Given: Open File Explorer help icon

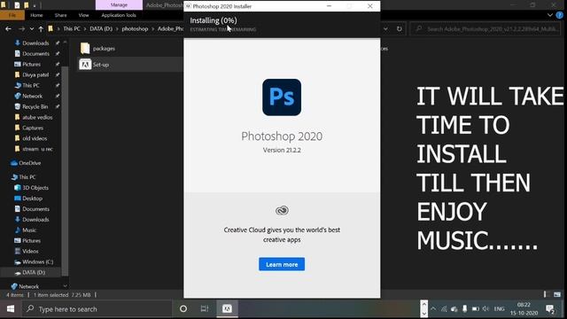Looking at the screenshot, I should coord(559,15).
